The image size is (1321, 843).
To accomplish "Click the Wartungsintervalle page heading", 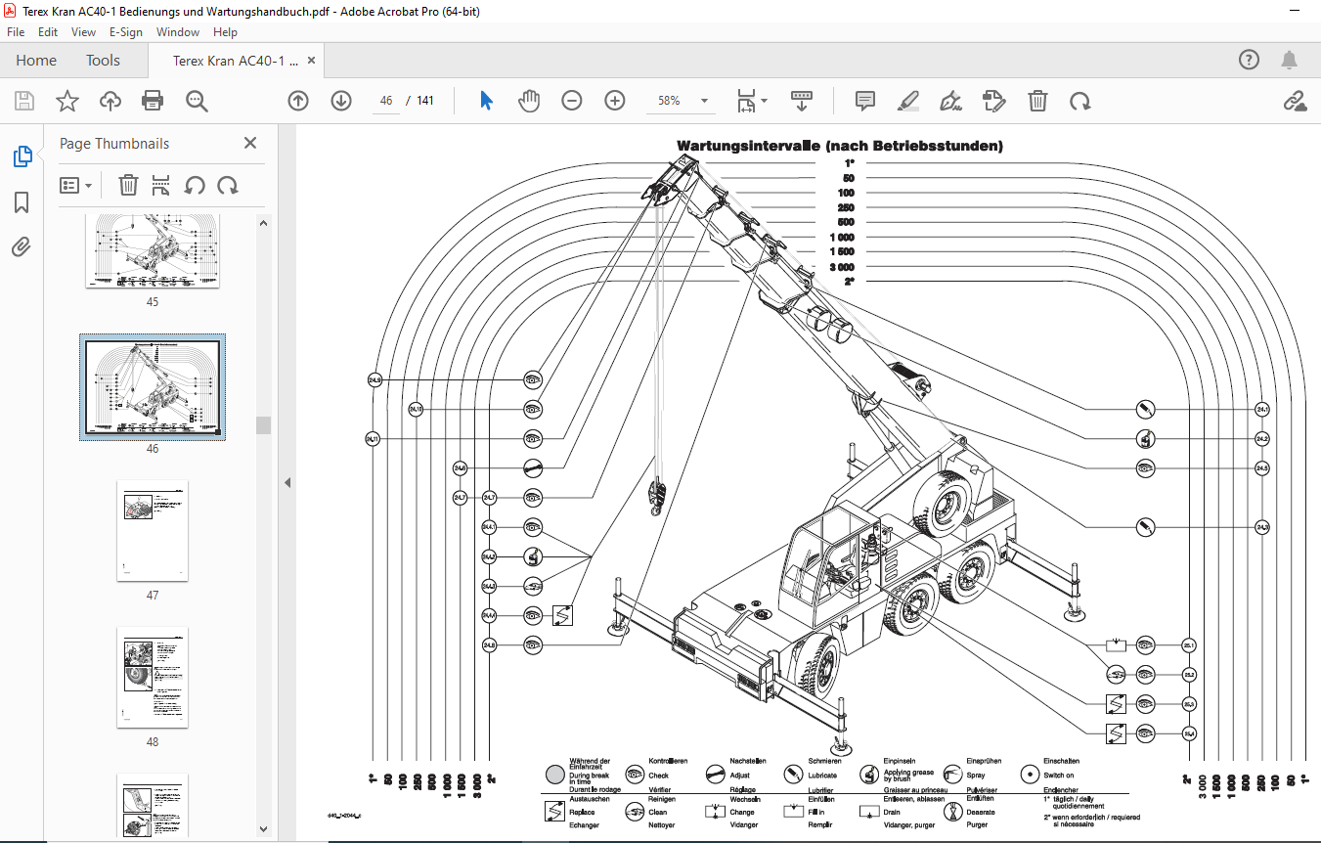I will click(839, 146).
